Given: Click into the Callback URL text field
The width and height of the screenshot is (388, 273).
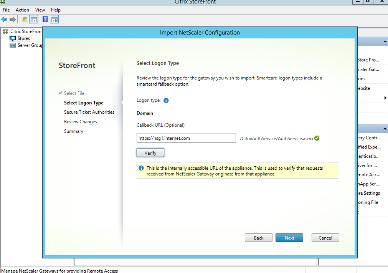Looking at the screenshot, I should tap(186, 138).
